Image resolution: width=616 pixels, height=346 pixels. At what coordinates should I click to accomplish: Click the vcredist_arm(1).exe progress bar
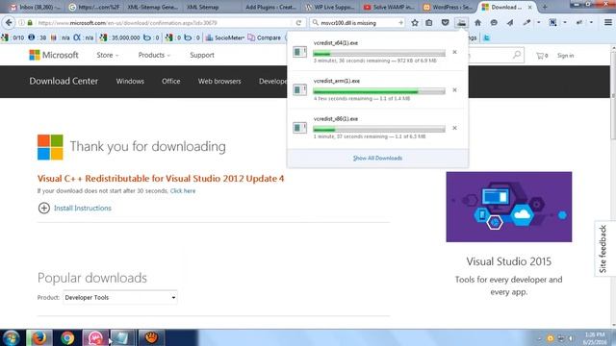pos(379,91)
